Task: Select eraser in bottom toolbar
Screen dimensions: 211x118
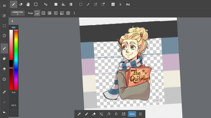Action: 94,114
